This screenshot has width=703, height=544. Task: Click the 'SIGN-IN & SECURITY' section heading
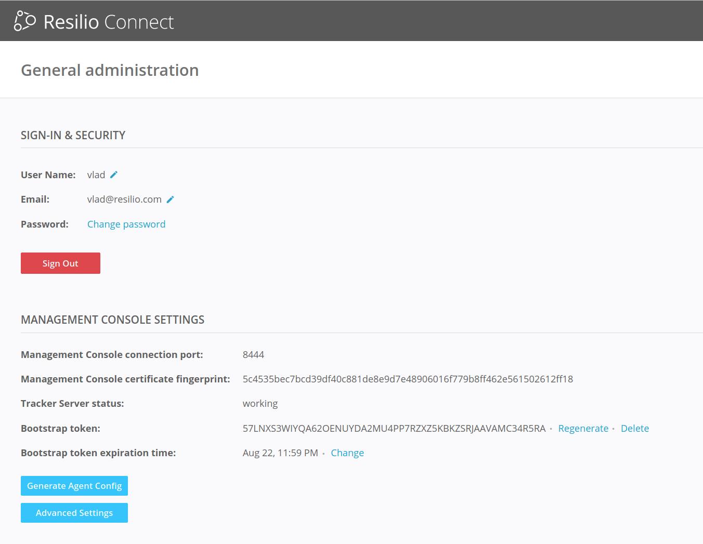[73, 135]
